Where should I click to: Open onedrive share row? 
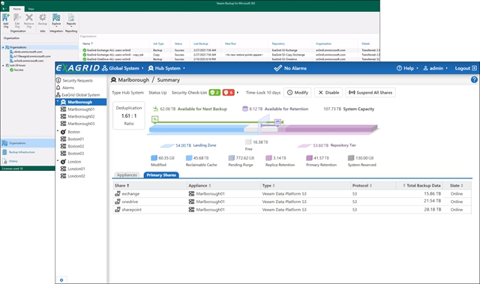[x=292, y=202]
